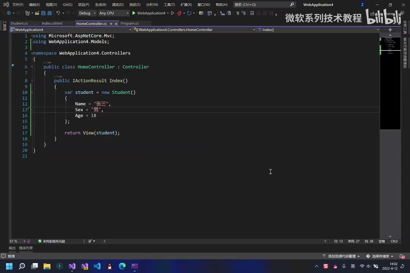Open the 调试(D) menu

click(x=118, y=5)
